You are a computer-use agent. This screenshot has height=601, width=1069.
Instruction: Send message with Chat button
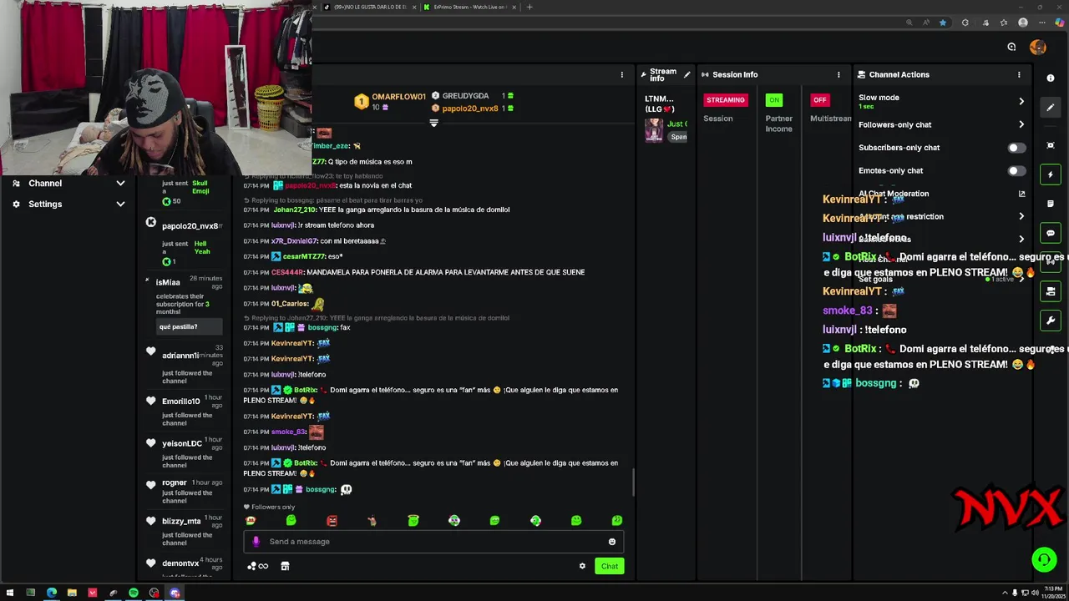pyautogui.click(x=610, y=566)
